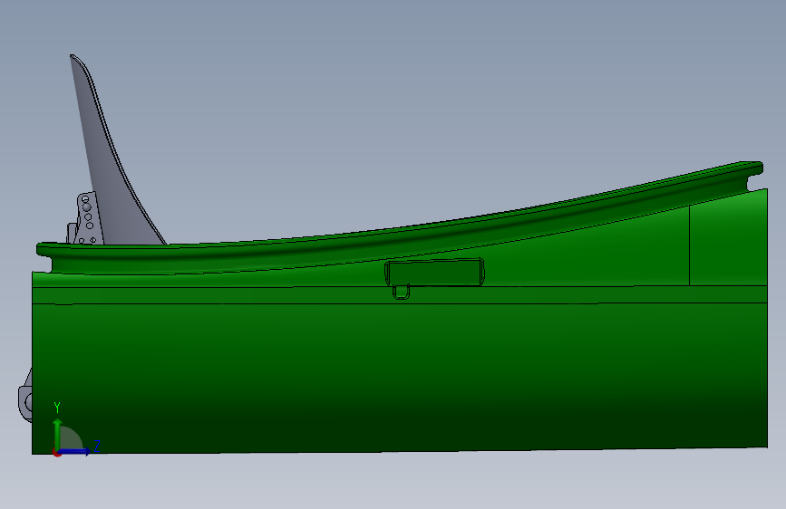This screenshot has height=509, width=786.
Task: Select the small U-shaped loop under recess
Action: click(x=401, y=292)
